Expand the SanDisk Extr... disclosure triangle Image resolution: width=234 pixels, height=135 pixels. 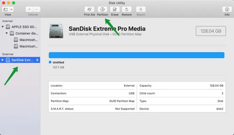tap(3, 60)
